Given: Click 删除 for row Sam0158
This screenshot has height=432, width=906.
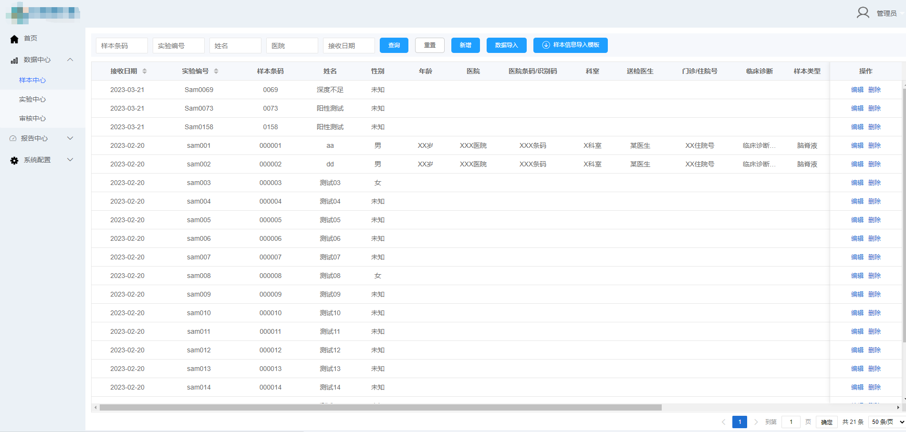Looking at the screenshot, I should [x=875, y=127].
